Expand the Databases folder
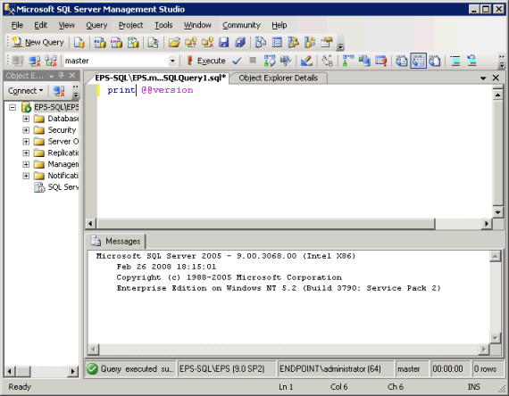Image resolution: width=509 pixels, height=396 pixels. (26, 119)
